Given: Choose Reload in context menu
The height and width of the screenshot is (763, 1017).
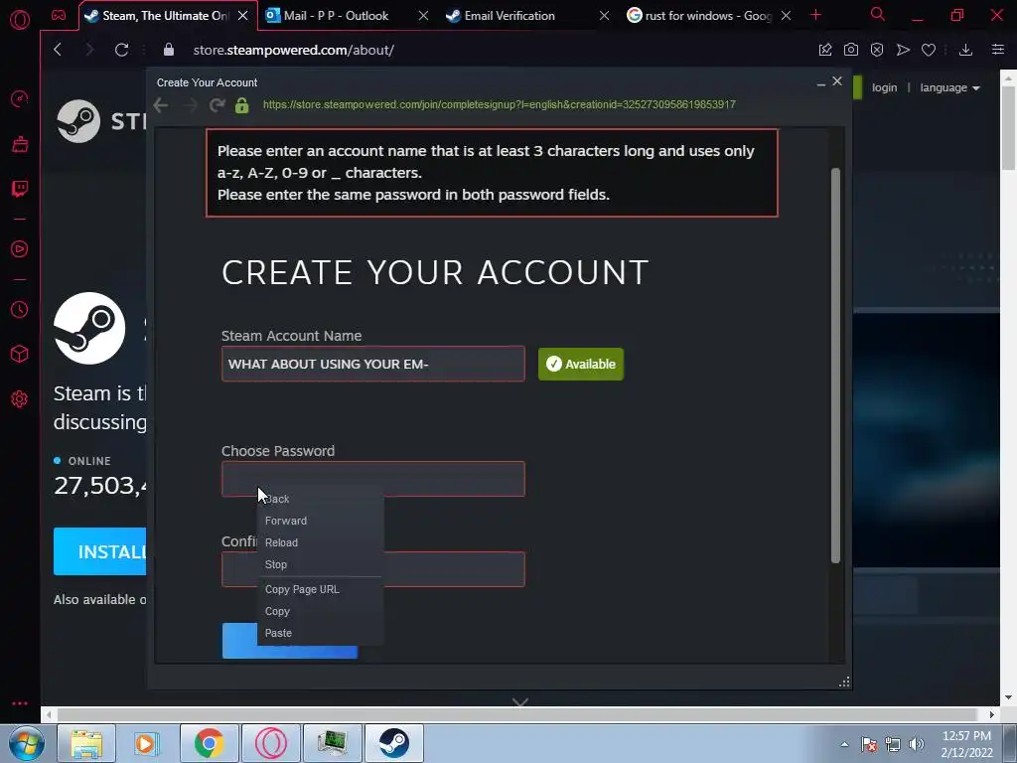Looking at the screenshot, I should click(321, 542).
